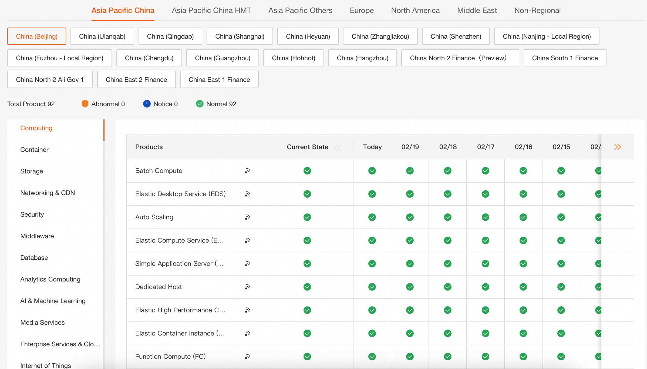This screenshot has height=369, width=647.
Task: Click the RSS subscribe icon for Batch Compute
Action: 248,171
